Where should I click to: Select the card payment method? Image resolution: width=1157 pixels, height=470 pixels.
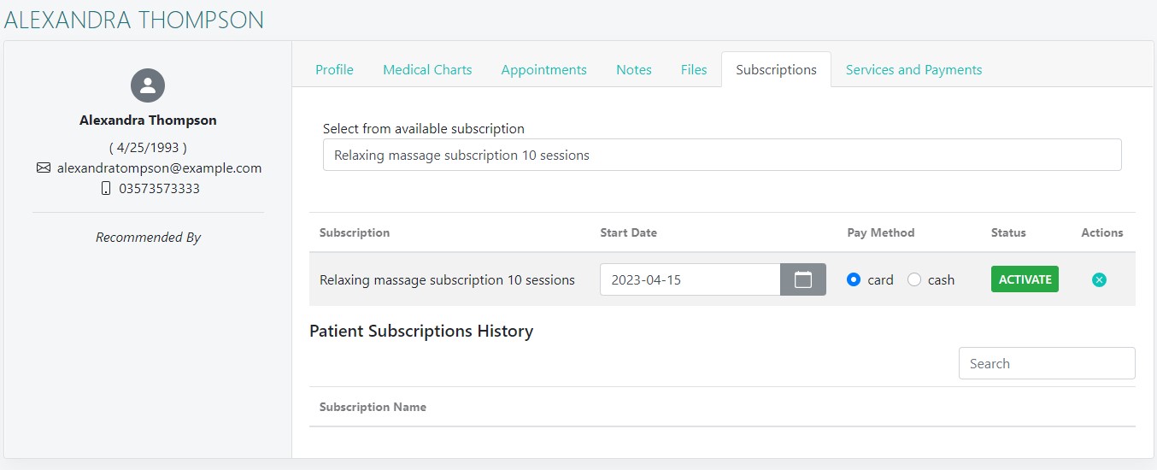pos(854,279)
